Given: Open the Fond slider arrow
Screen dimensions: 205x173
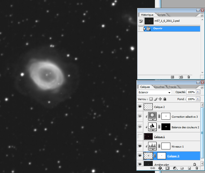Looking at the screenshot, I should pyautogui.click(x=198, y=99).
